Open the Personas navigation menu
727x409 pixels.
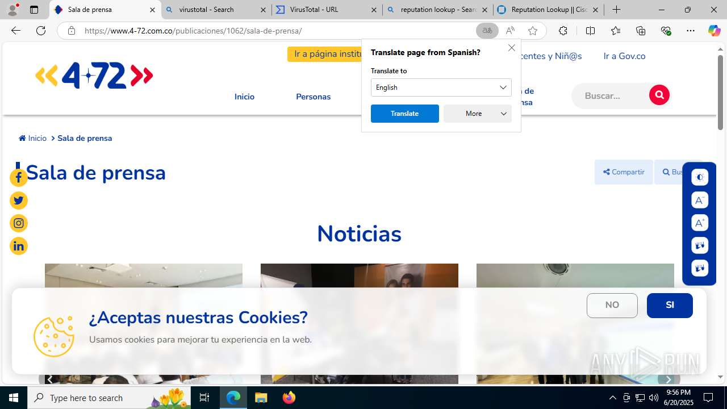point(313,97)
